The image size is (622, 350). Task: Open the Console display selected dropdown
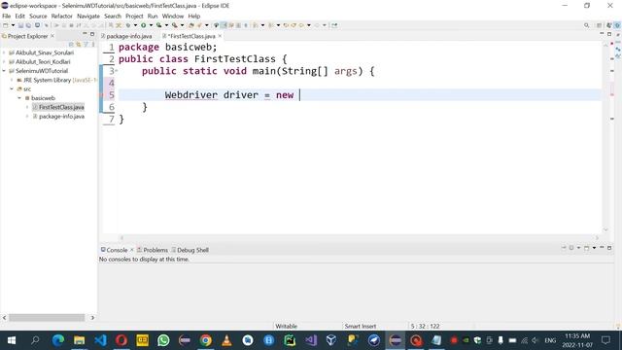tap(579, 248)
